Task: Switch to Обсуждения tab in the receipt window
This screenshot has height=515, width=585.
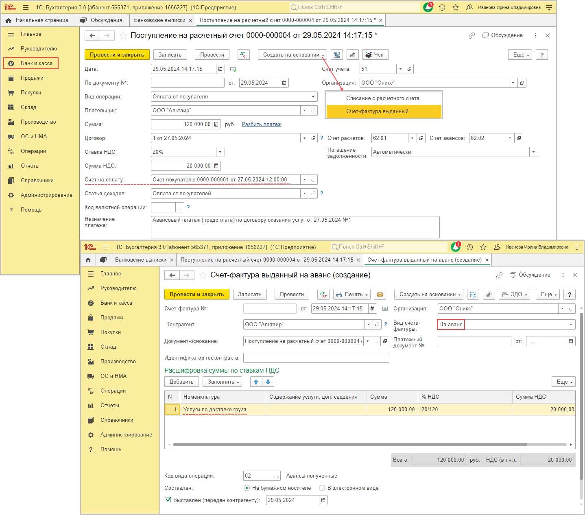Action: pos(102,20)
